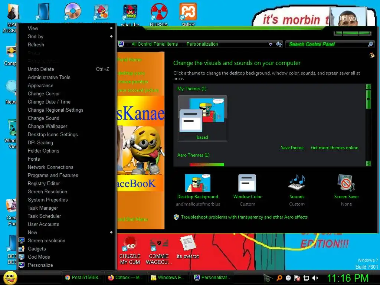The height and width of the screenshot is (285, 380).
Task: Choose Refresh in the context menu
Action: [x=67, y=45]
